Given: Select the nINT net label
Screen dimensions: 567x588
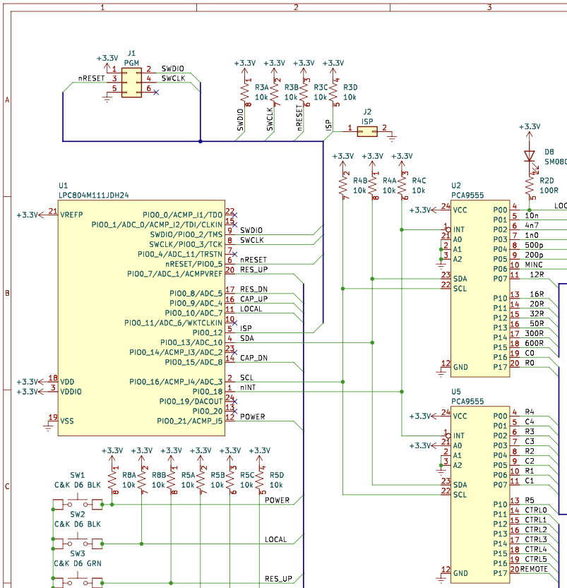Looking at the screenshot, I should tap(248, 388).
